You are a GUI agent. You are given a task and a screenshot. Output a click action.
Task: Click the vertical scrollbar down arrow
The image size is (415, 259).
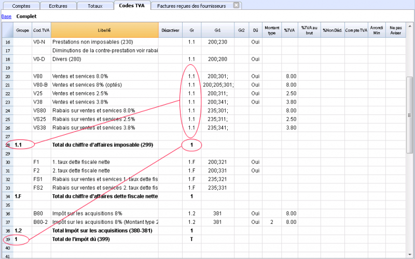pyautogui.click(x=410, y=254)
